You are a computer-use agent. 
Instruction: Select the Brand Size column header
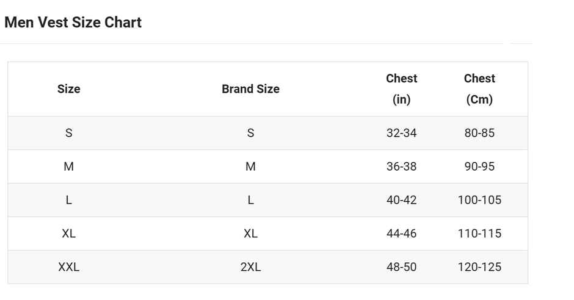click(x=250, y=89)
